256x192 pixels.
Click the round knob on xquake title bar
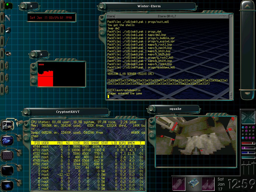pyautogui.click(x=152, y=109)
